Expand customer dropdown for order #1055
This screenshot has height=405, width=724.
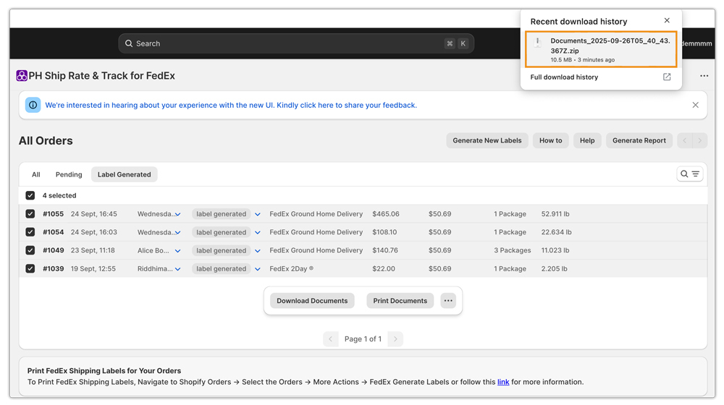178,215
